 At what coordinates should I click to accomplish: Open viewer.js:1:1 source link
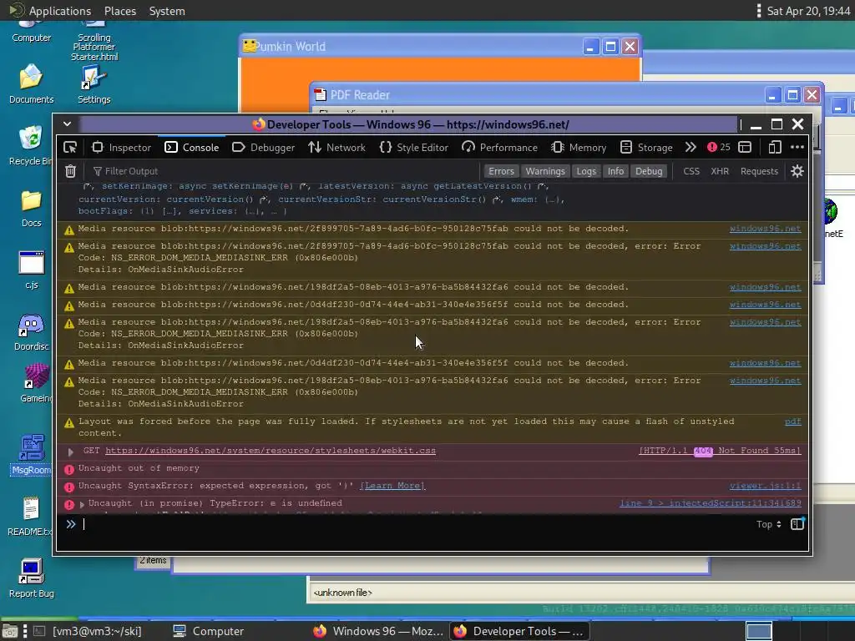click(766, 486)
